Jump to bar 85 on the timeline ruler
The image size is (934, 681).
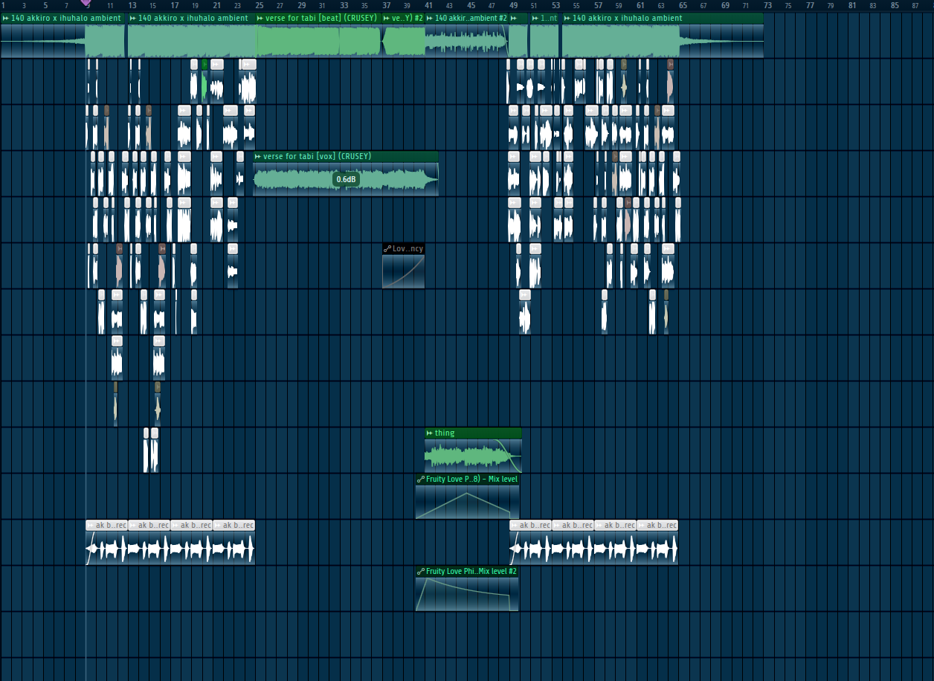point(895,5)
